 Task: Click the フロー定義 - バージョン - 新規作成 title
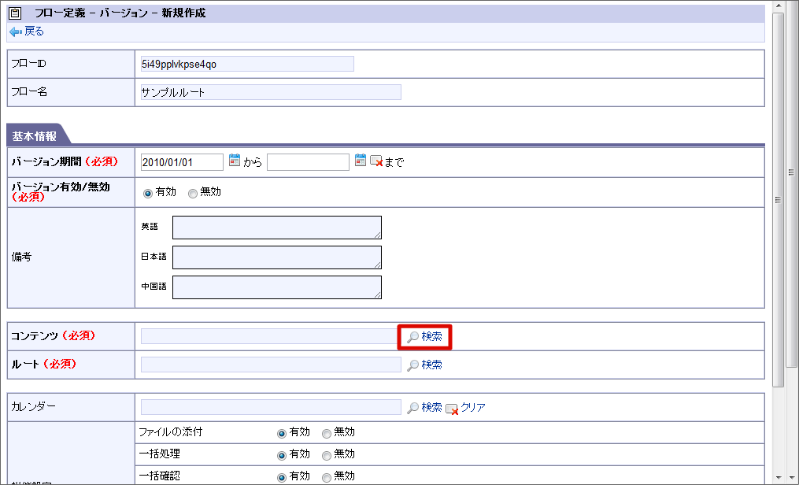120,13
